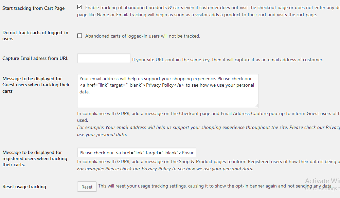340x198 pixels.
Task: Click the GDPR compliance text under Guest message
Action: [x=208, y=117]
